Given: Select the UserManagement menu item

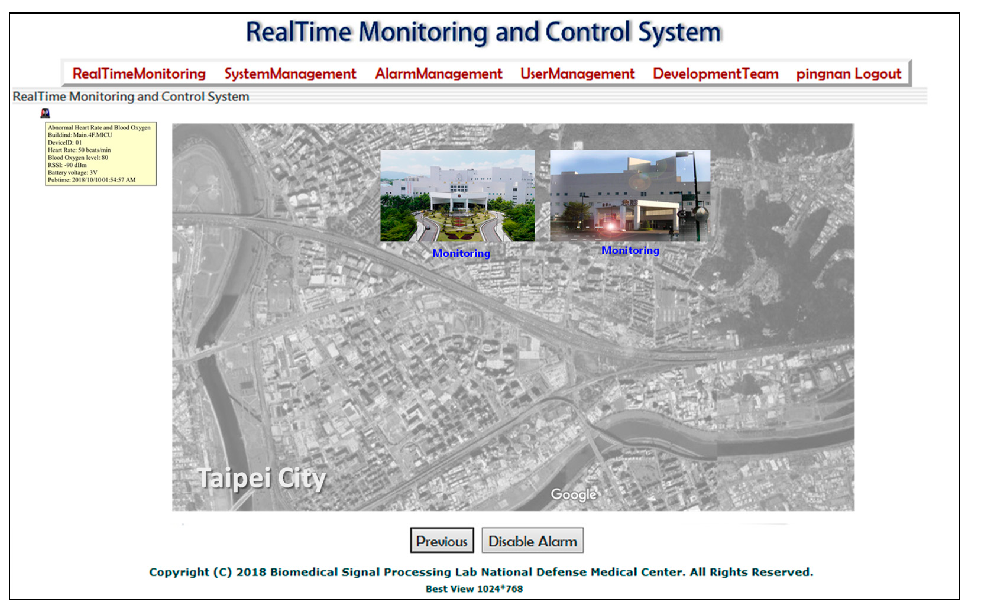Looking at the screenshot, I should (577, 74).
